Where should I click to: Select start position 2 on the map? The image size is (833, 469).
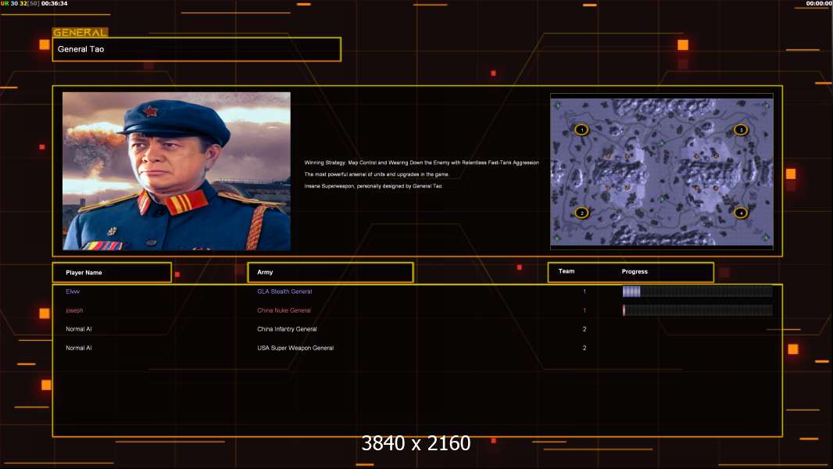[581, 213]
